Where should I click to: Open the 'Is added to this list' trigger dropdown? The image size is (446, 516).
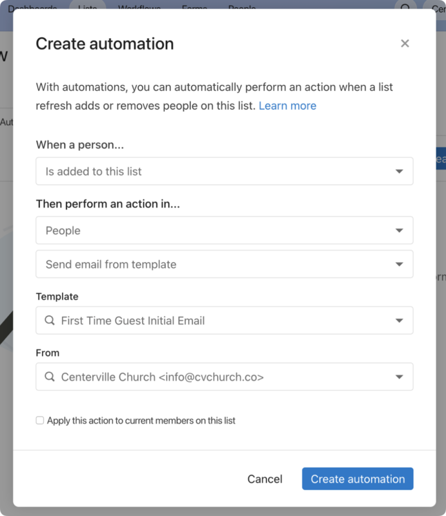point(224,171)
